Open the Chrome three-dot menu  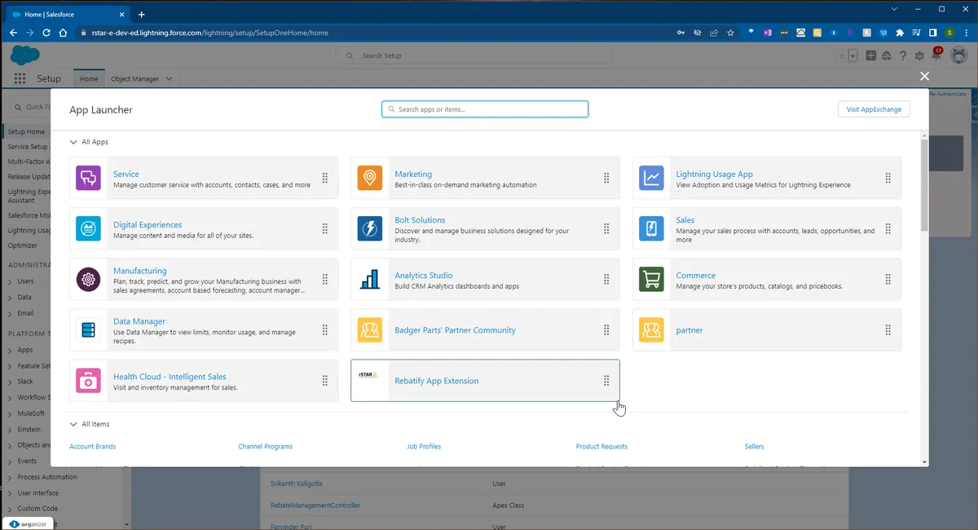(967, 33)
